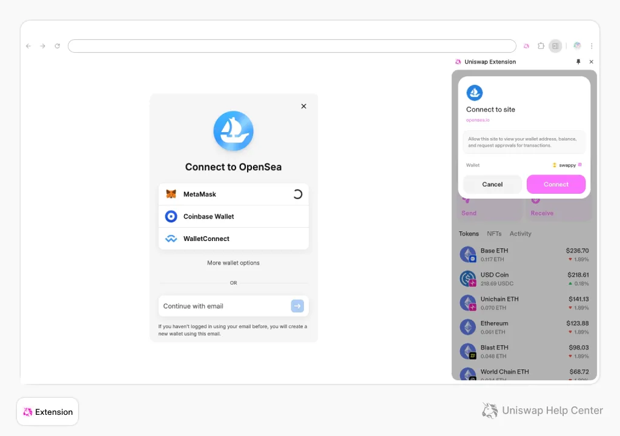Click the OpenSea logo in Connect to site
Screen dimensions: 620x436
pyautogui.click(x=475, y=93)
